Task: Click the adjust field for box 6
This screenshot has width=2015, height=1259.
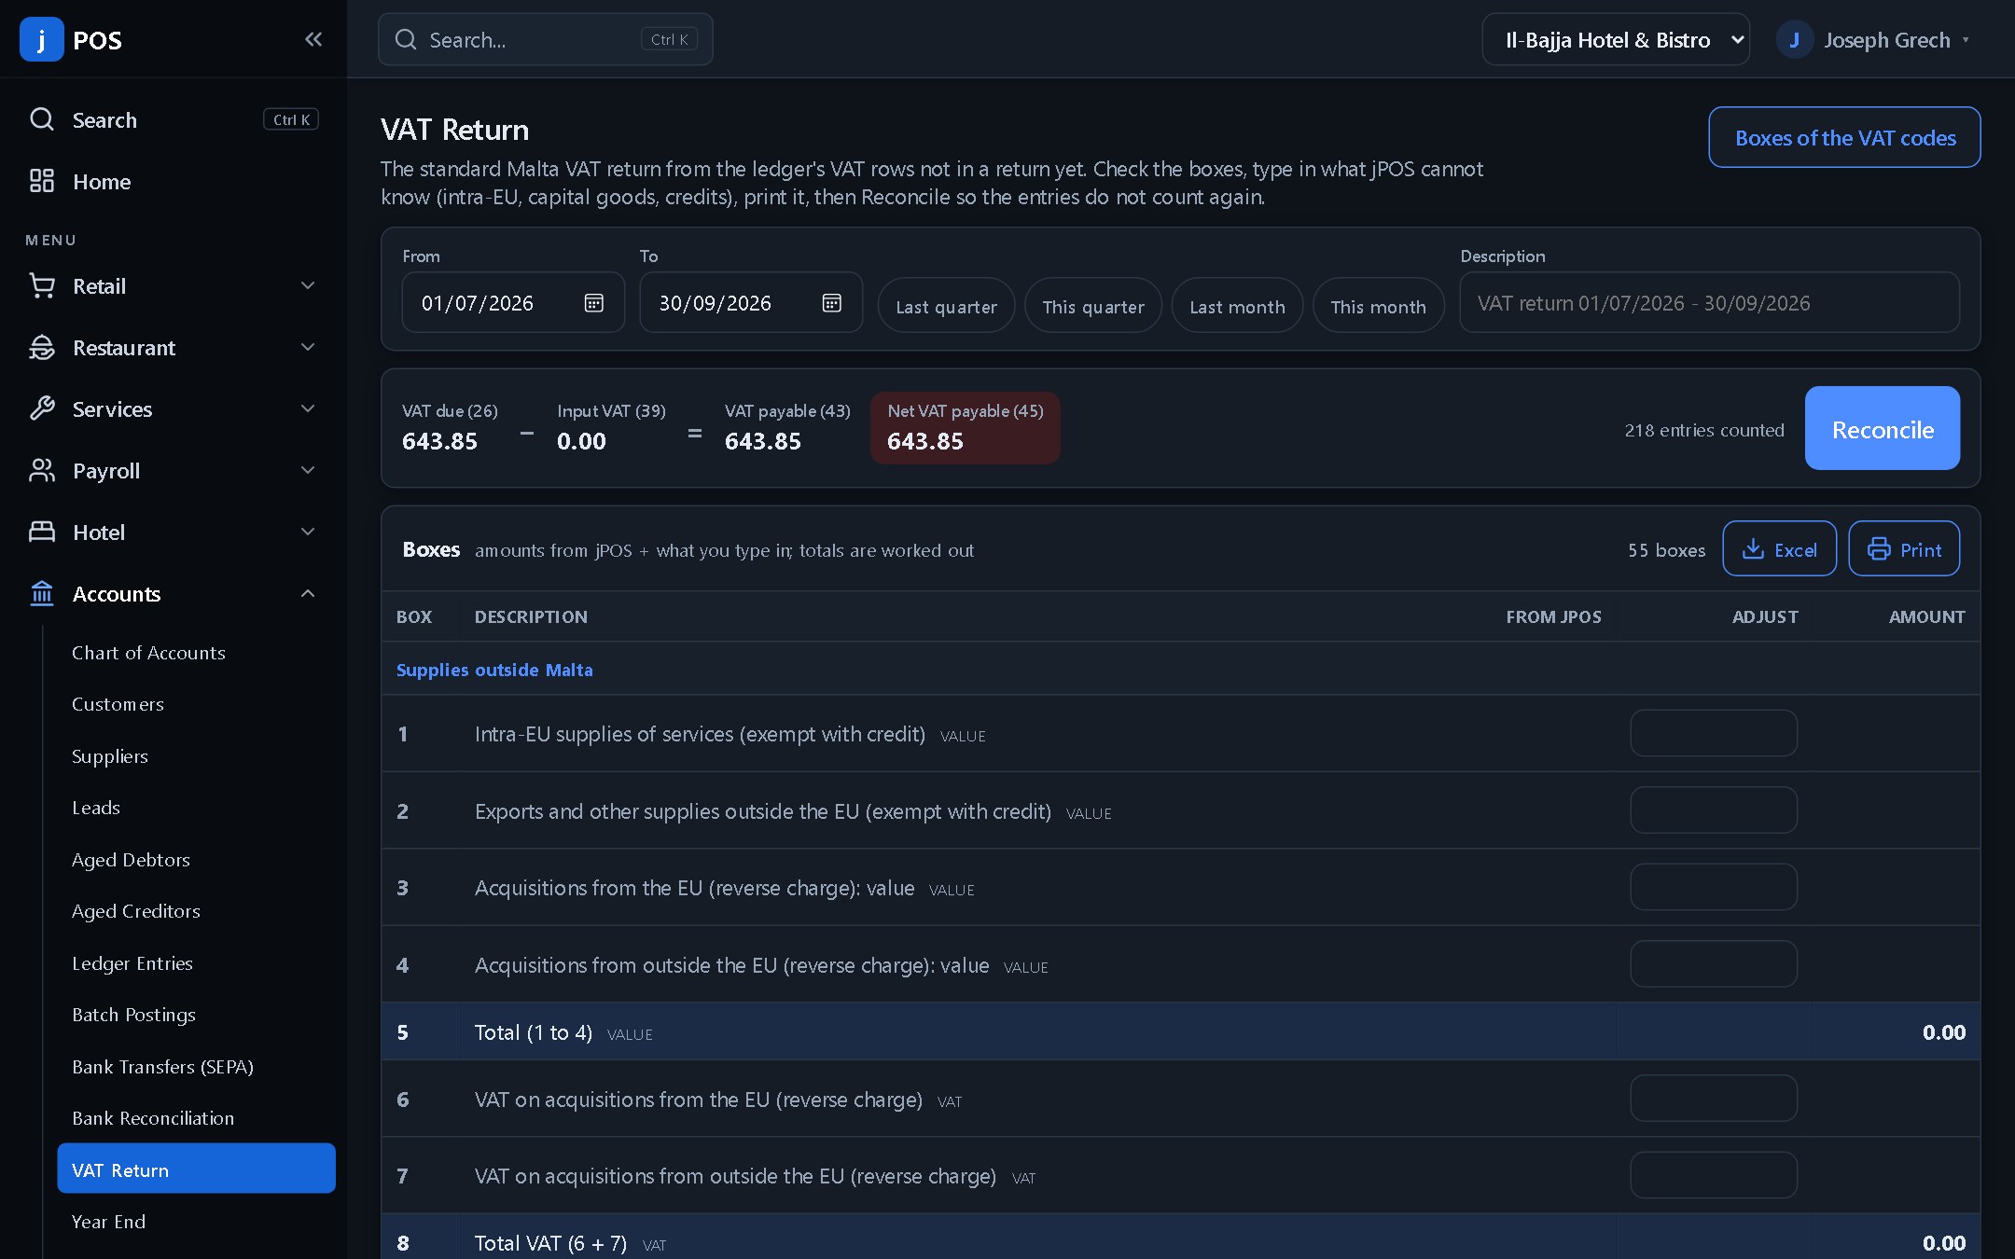Action: click(1714, 1098)
